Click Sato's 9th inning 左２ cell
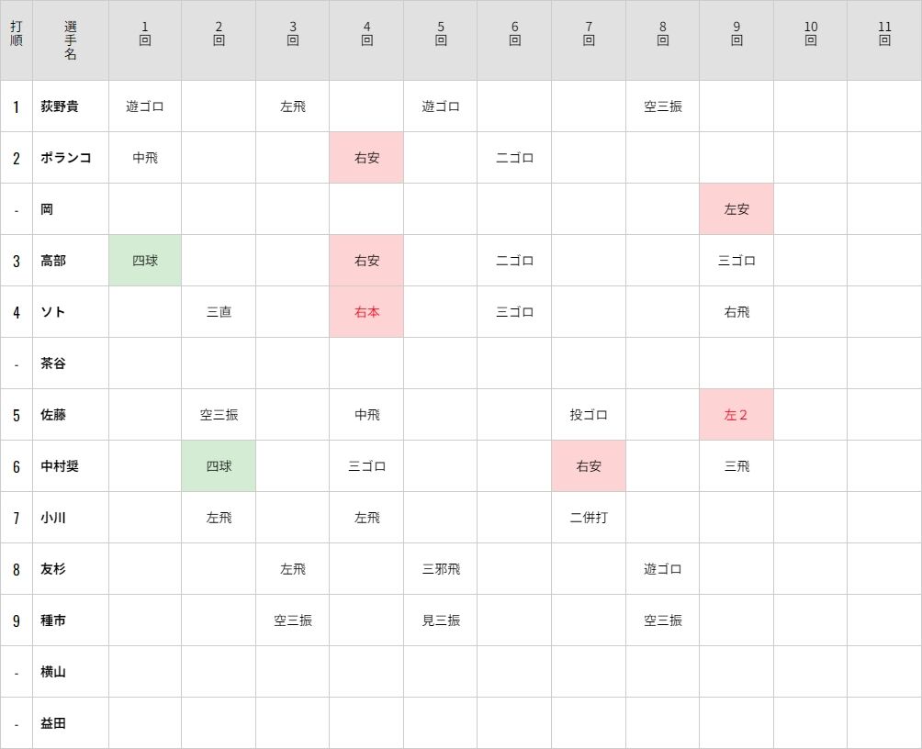 (x=736, y=415)
